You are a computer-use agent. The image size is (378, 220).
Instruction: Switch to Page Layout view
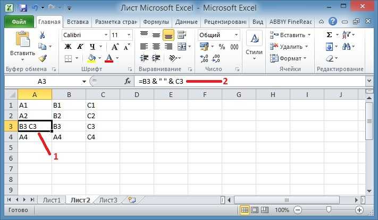click(255, 210)
